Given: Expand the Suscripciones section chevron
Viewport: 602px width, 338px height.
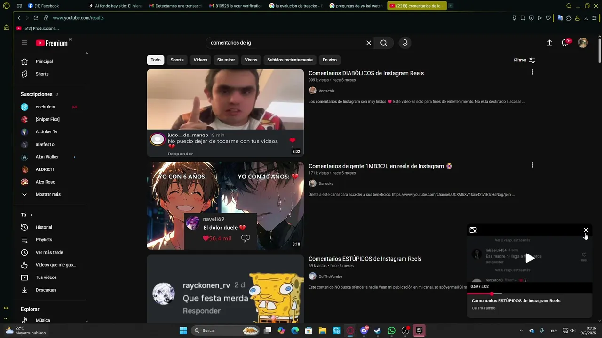Looking at the screenshot, I should [57, 94].
